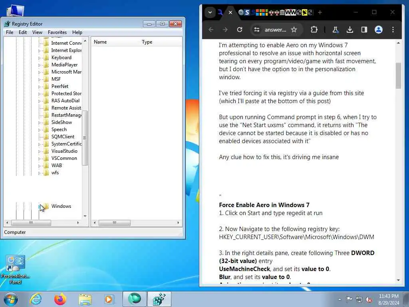Switch to Registry Editor taskbar button
Image resolution: width=409 pixels, height=307 pixels.
[159, 299]
